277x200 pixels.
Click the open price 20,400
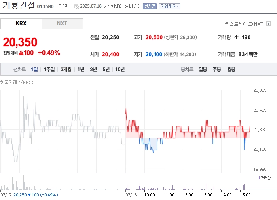pos(110,54)
